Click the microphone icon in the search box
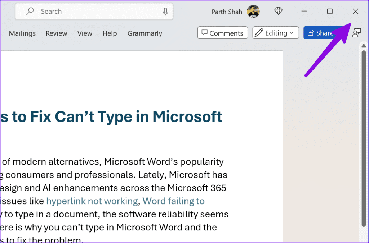 click(165, 12)
